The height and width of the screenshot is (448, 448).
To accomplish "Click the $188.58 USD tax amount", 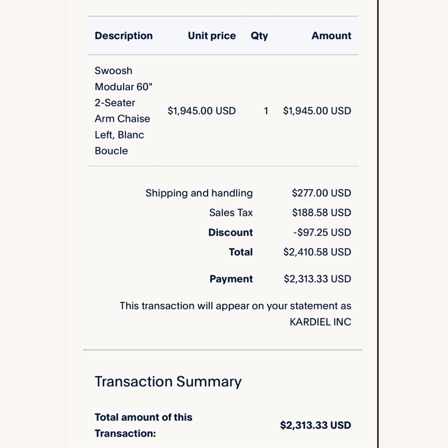I will (x=321, y=213).
